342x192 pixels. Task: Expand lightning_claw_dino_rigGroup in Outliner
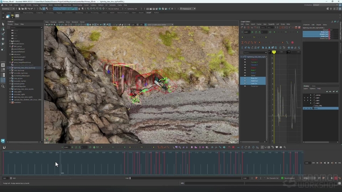point(10,68)
